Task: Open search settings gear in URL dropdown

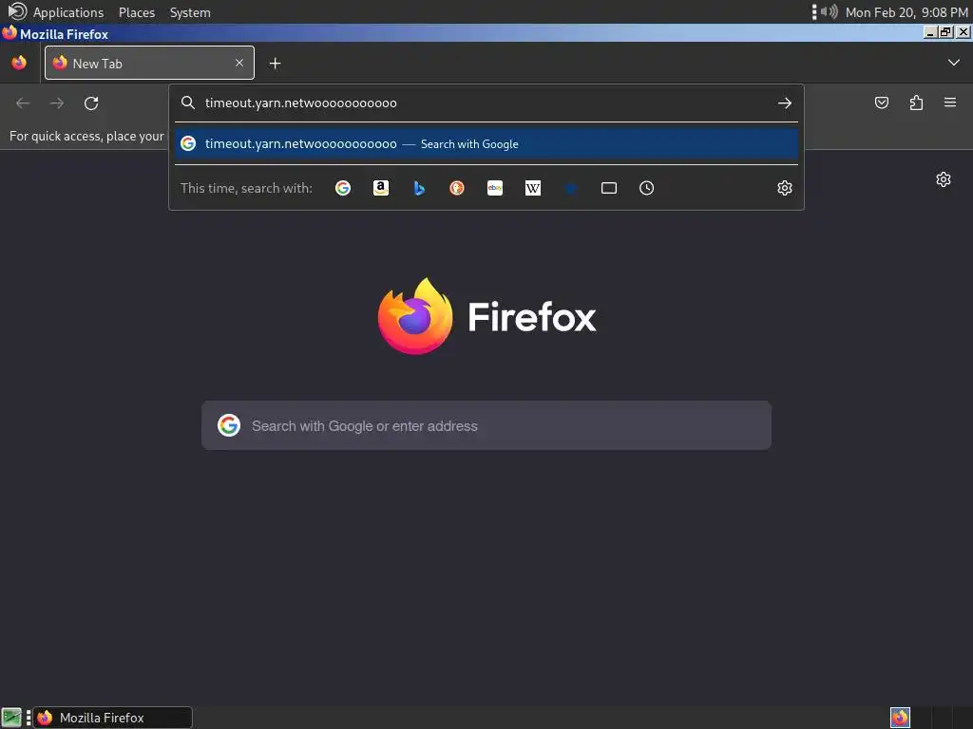Action: 784,188
